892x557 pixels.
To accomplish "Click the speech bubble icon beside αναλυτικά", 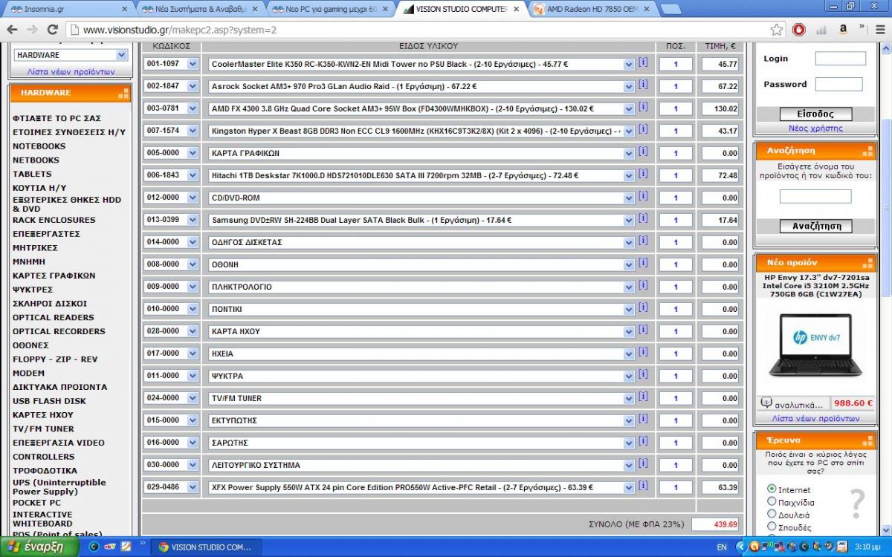I will [766, 403].
